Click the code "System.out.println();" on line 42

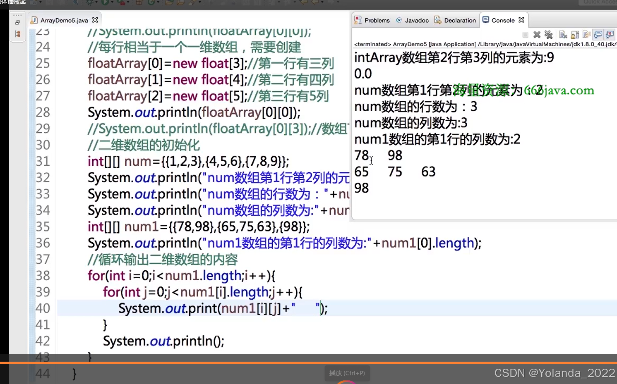[x=163, y=341]
